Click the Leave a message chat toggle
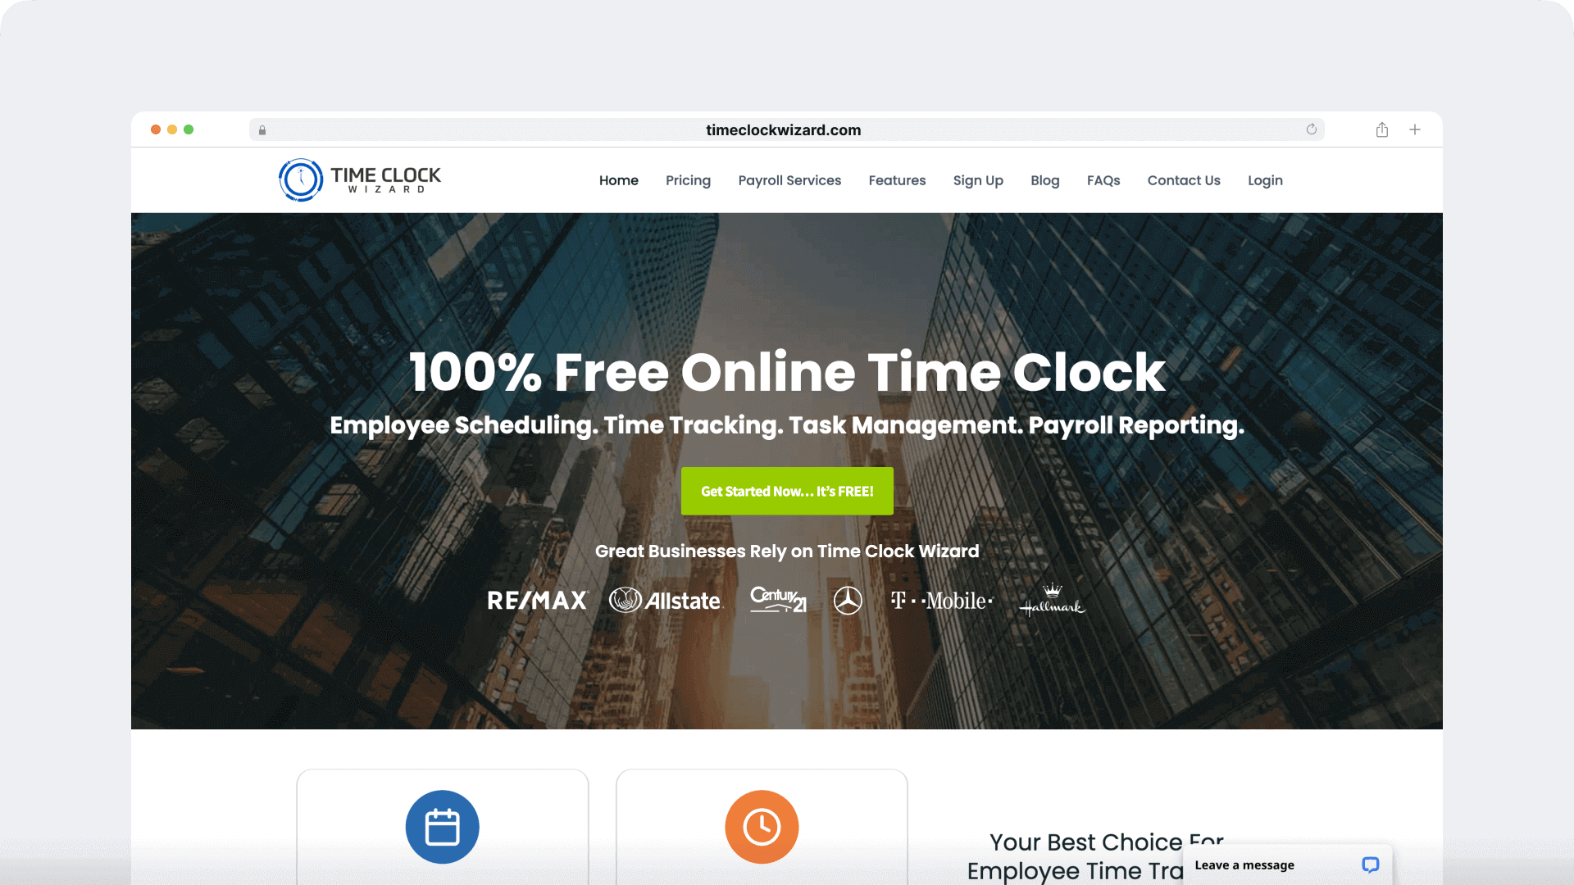This screenshot has height=885, width=1574. pos(1285,865)
